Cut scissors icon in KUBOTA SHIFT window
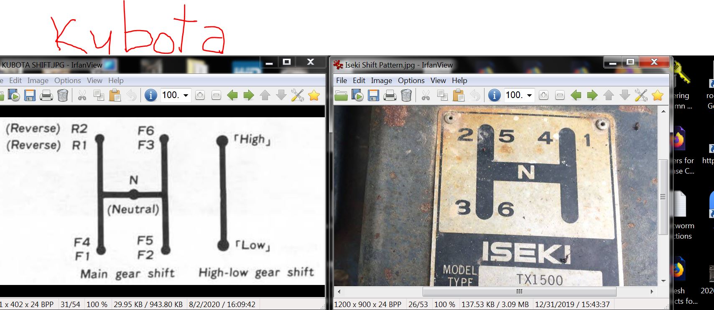This screenshot has width=714, height=310. point(82,96)
